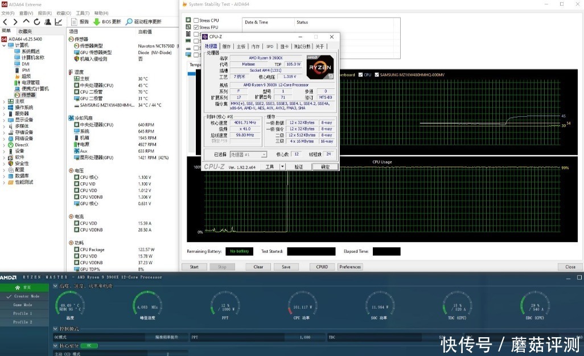Go to Ryzen Master home page

tap(23, 288)
